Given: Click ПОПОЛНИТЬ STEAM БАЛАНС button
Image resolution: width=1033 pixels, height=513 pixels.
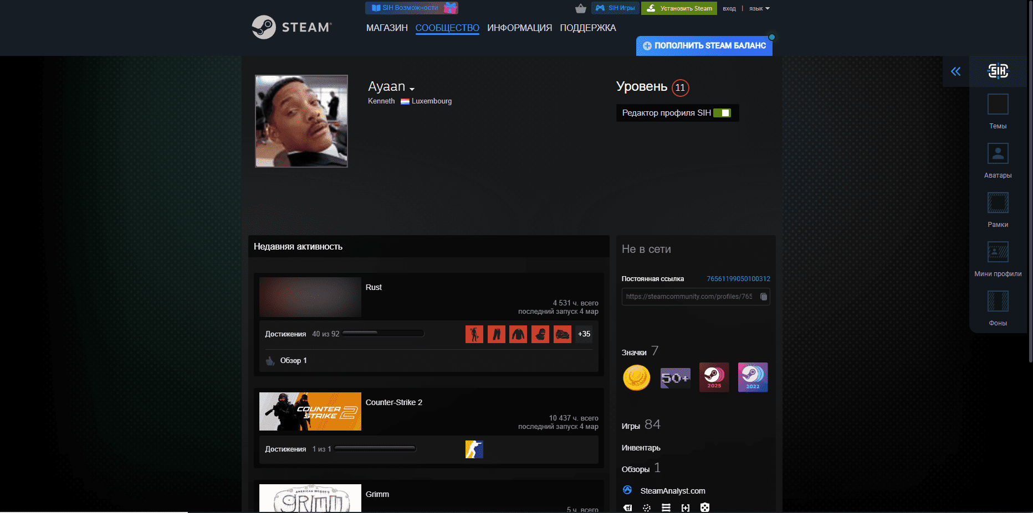Looking at the screenshot, I should [704, 46].
